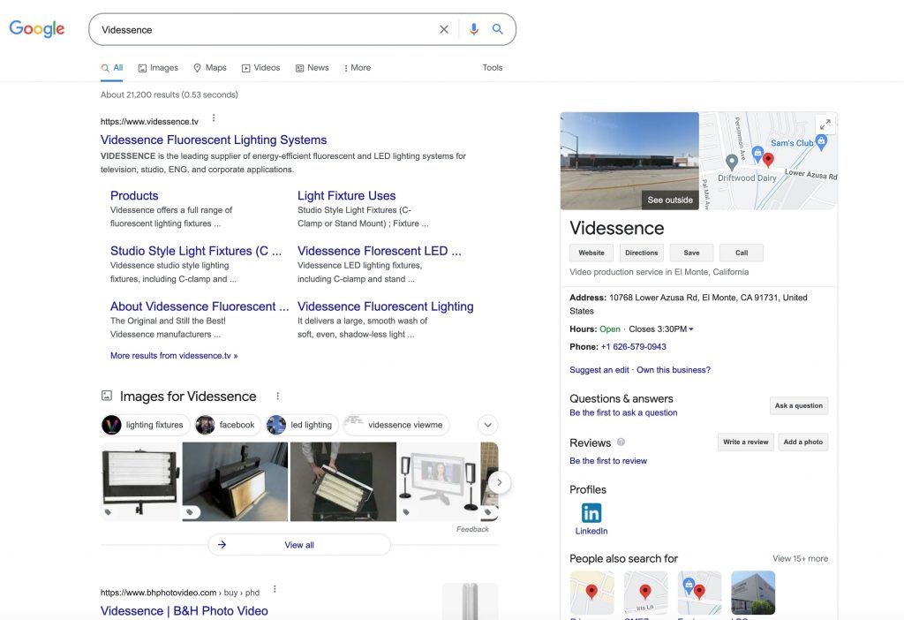904x620 pixels.
Task: Show next images with the right arrow
Action: (x=500, y=482)
